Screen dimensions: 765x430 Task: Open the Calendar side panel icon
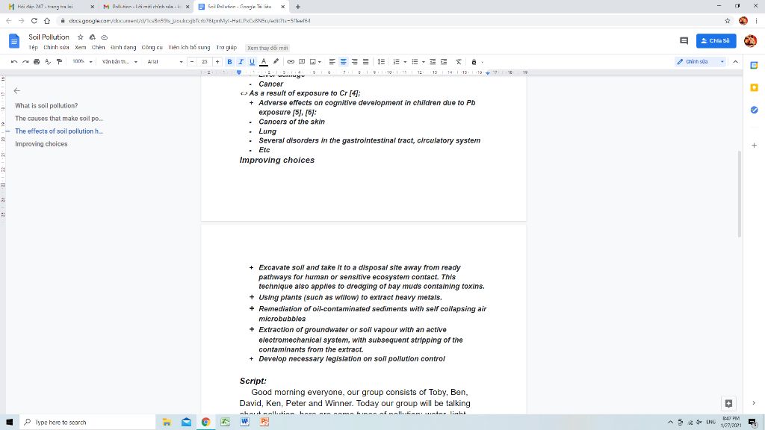tap(755, 66)
